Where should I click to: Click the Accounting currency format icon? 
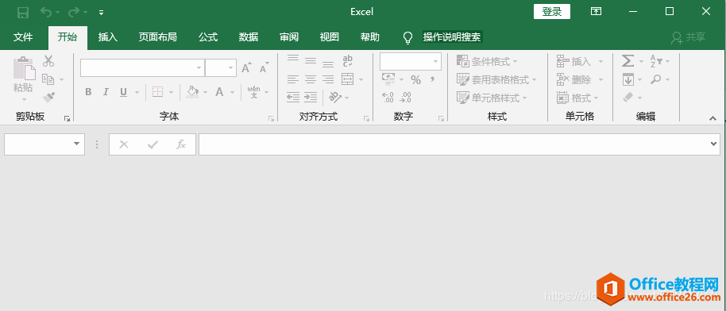point(388,79)
